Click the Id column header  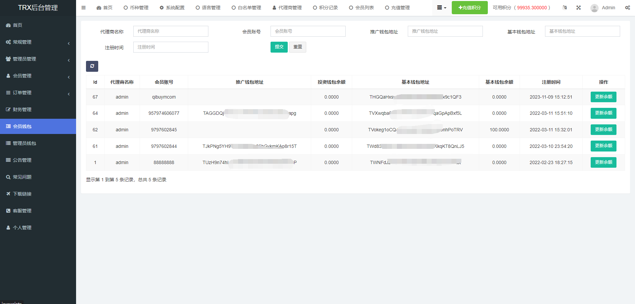[x=95, y=82]
